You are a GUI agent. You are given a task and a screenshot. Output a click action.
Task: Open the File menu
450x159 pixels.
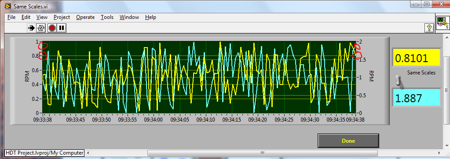coord(11,17)
